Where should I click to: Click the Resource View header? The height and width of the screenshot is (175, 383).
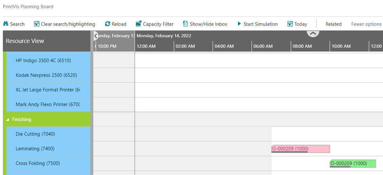46,41
